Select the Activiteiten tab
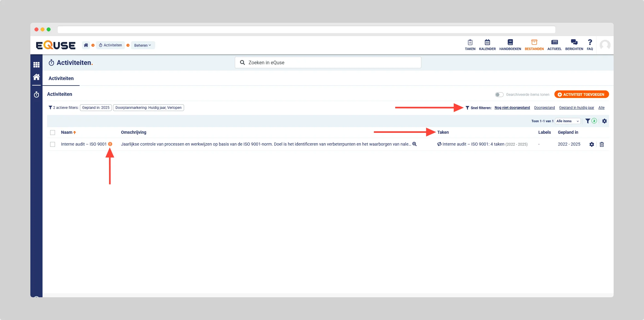This screenshot has height=320, width=644. pos(61,78)
